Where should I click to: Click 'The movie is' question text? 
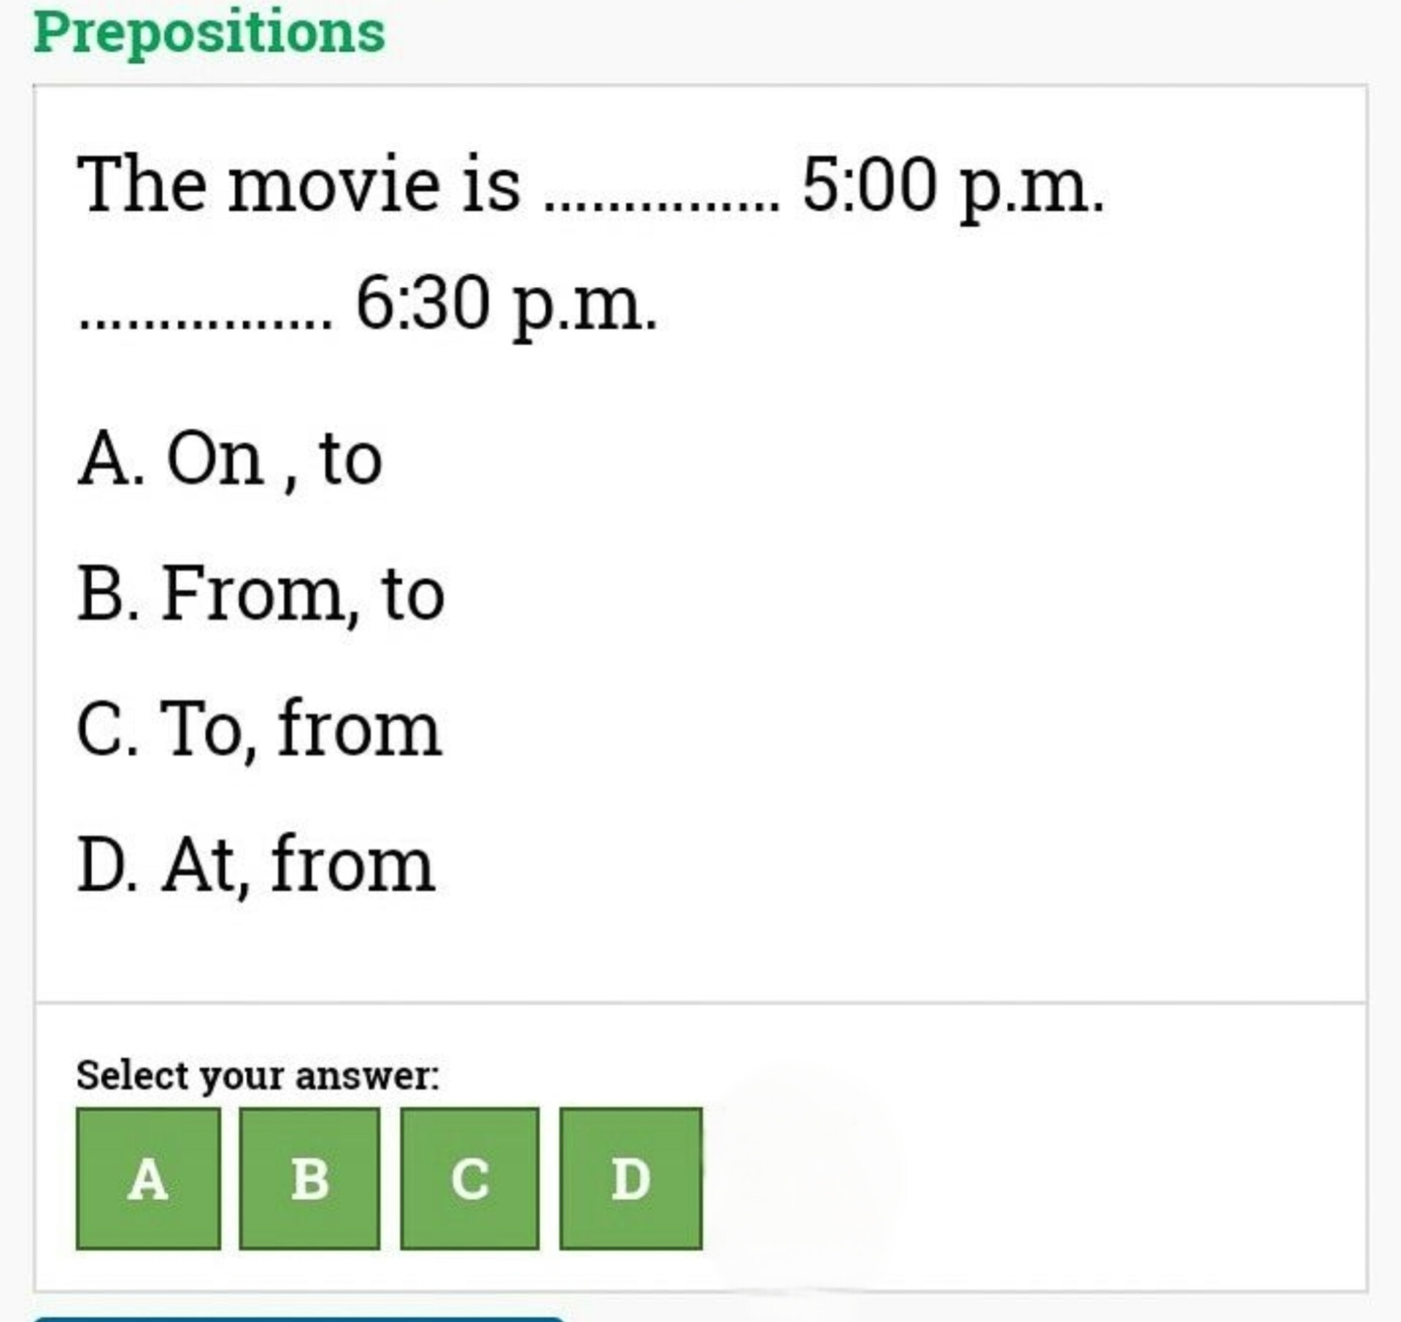coord(299,185)
